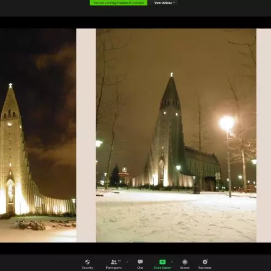Click the Security text label

click(x=87, y=268)
